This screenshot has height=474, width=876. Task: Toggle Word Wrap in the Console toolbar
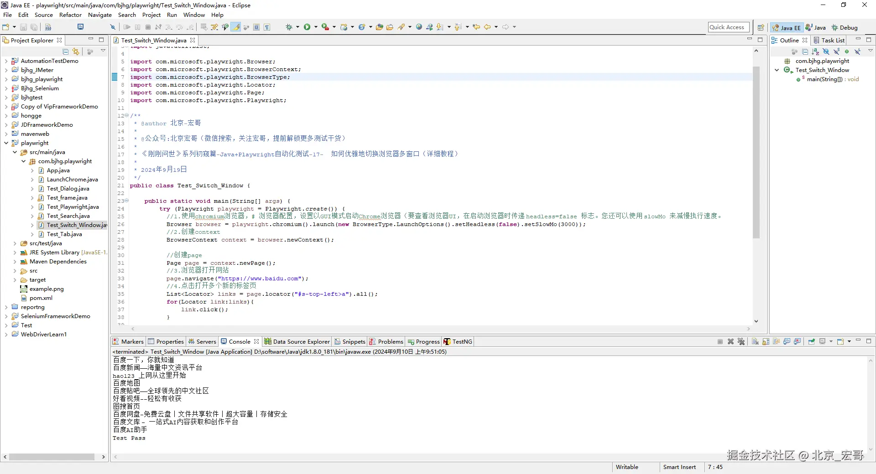click(777, 341)
